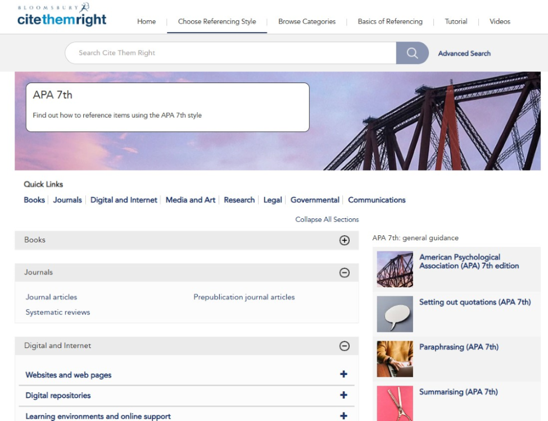
Task: Open Prepublication journal articles link
Action: [x=244, y=297]
